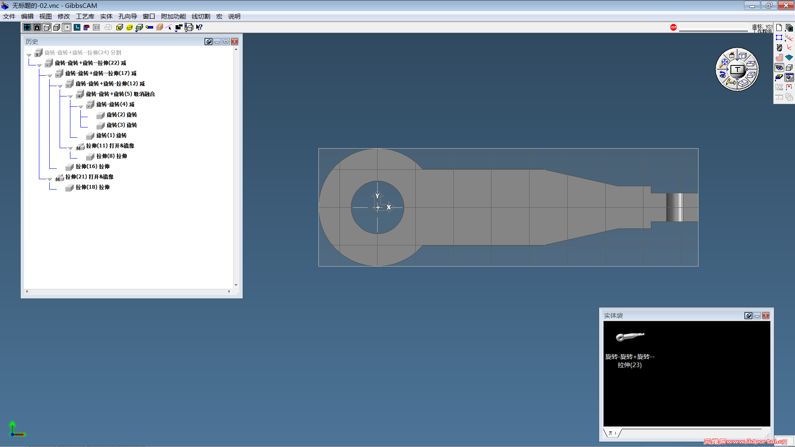Click the red STOP icon
The height and width of the screenshot is (447, 795).
(x=673, y=27)
